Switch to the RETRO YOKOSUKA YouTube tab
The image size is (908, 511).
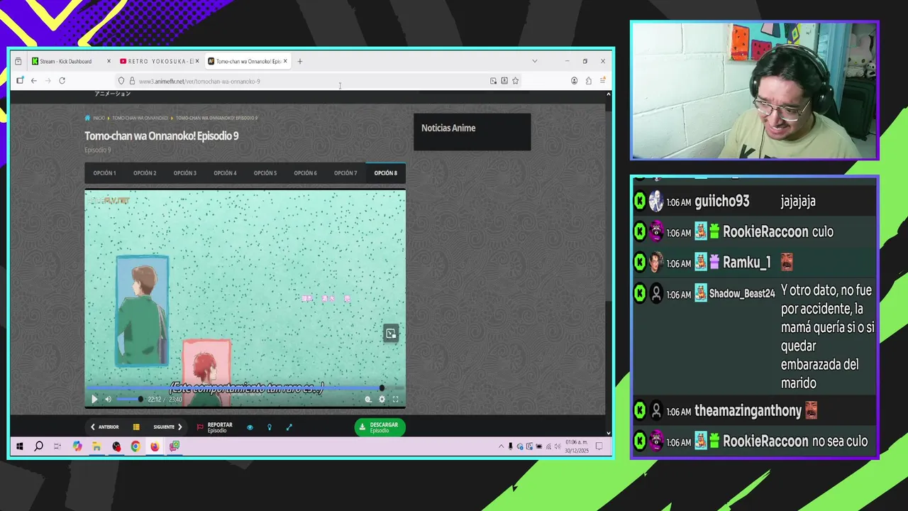coord(160,62)
